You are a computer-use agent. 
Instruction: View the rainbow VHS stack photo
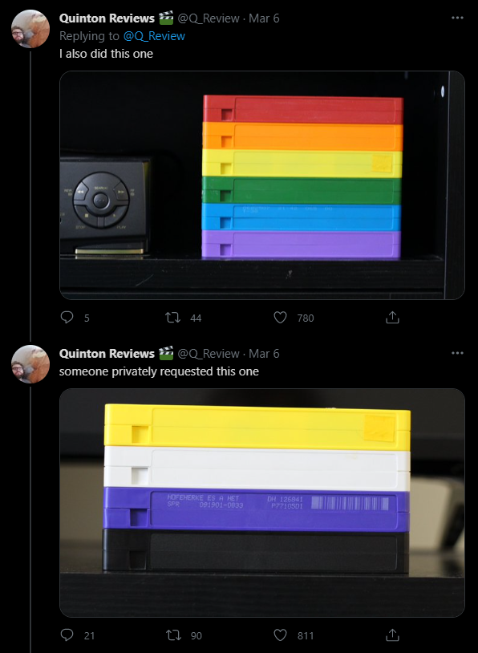click(x=262, y=185)
